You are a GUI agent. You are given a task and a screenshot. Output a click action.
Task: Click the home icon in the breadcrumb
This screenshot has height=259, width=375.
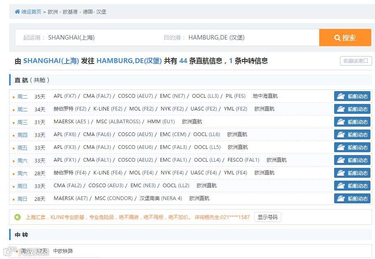click(17, 12)
